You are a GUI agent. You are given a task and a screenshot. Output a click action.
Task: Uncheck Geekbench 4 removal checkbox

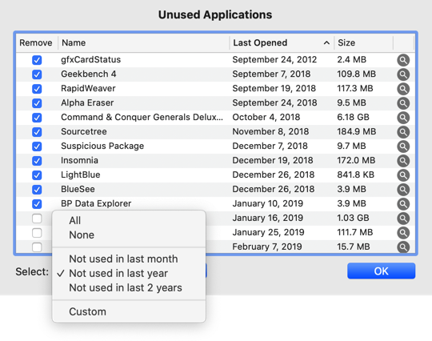[x=37, y=74]
